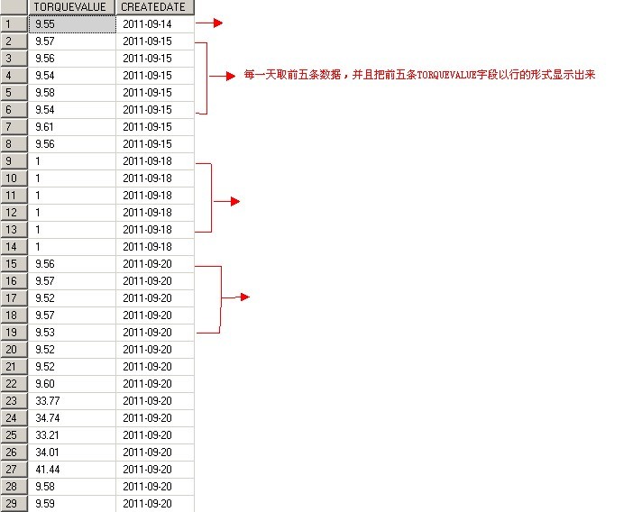Select row header number 24
Image resolution: width=642 pixels, height=512 pixels.
(14, 418)
